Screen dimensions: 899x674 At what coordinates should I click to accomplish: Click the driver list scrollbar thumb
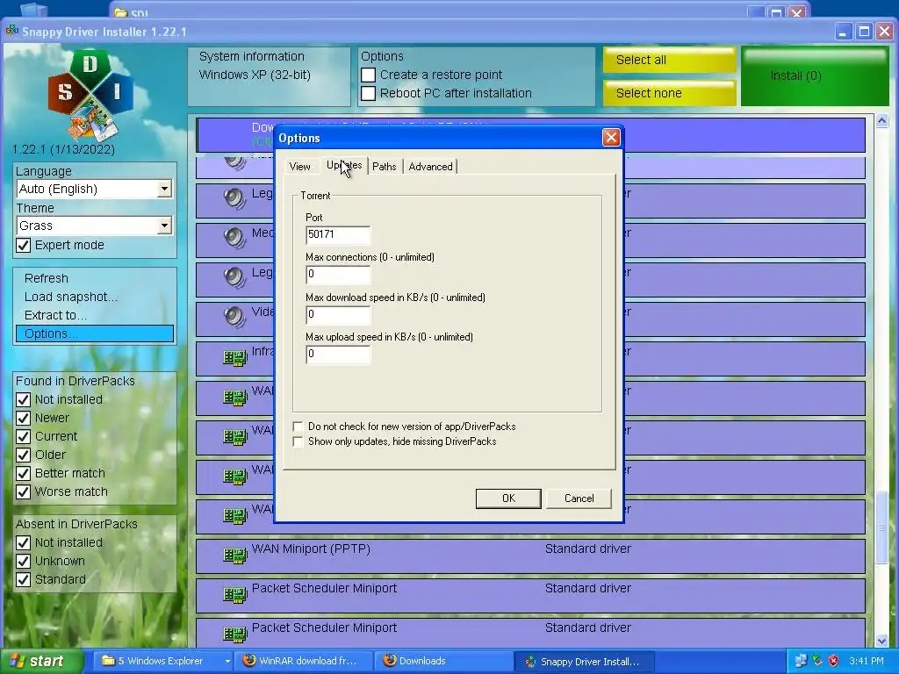click(x=881, y=527)
